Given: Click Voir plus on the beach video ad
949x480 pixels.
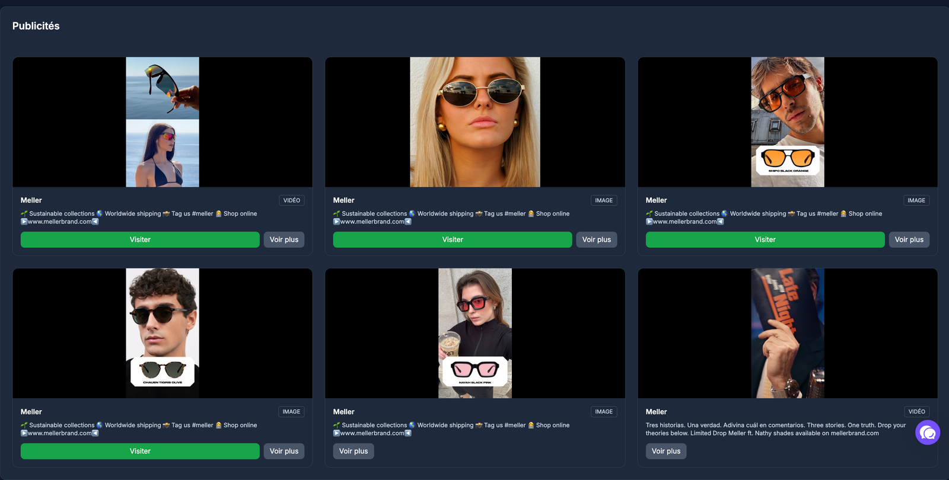Looking at the screenshot, I should 284,239.
